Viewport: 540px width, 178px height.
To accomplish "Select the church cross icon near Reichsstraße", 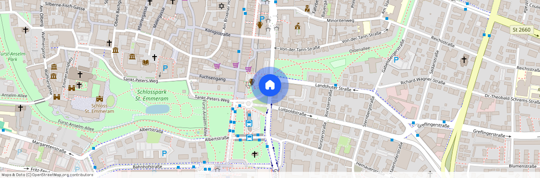I will tap(464, 60).
